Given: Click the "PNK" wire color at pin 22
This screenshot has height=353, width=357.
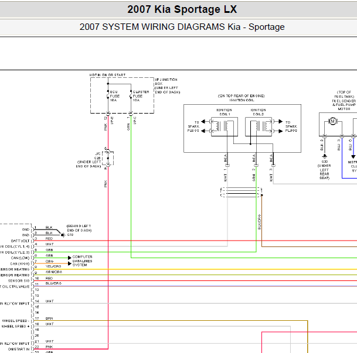Looking at the screenshot, I should coord(49,347).
